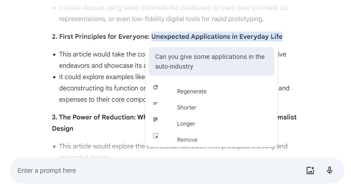Click bullet "This article would explore the"

point(102,146)
